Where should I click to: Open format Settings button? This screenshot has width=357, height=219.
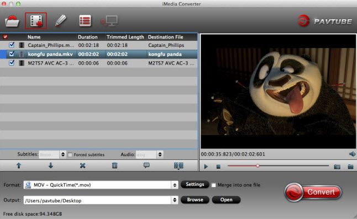tap(195, 184)
